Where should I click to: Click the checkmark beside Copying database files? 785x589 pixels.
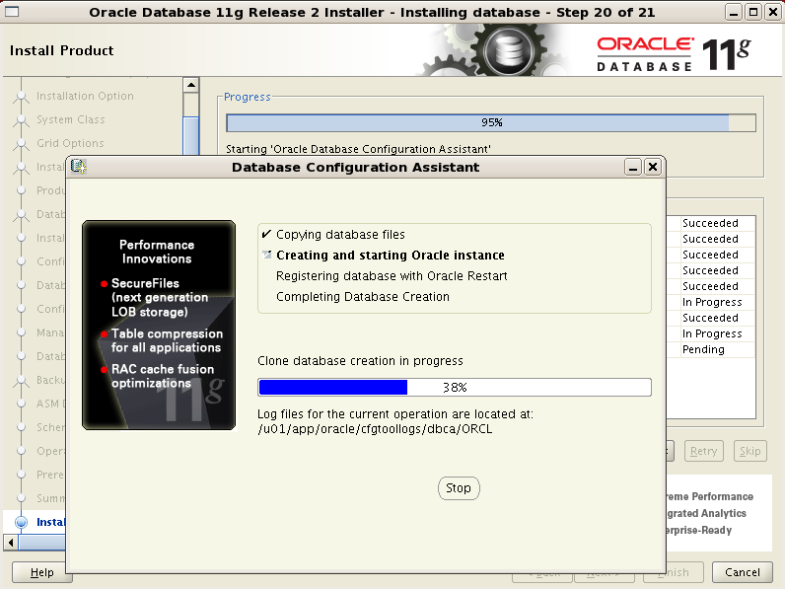266,235
